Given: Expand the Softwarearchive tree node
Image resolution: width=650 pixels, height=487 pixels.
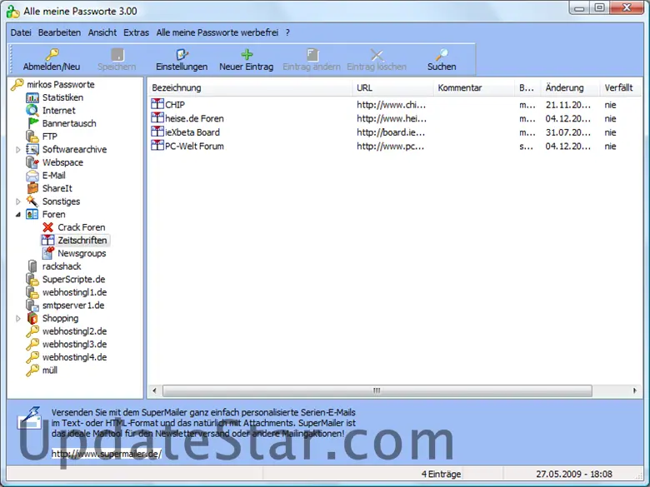Looking at the screenshot, I should 18,150.
